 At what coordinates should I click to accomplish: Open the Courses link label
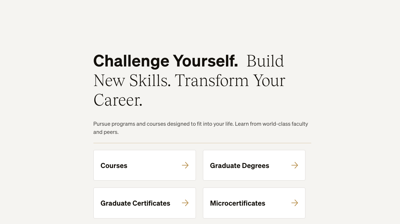pos(114,166)
